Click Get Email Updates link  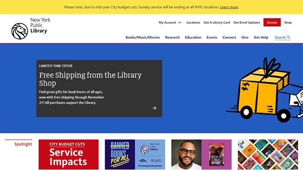(x=247, y=22)
